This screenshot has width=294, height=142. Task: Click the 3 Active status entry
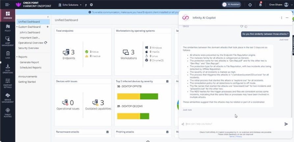pyautogui.click(x=92, y=52)
